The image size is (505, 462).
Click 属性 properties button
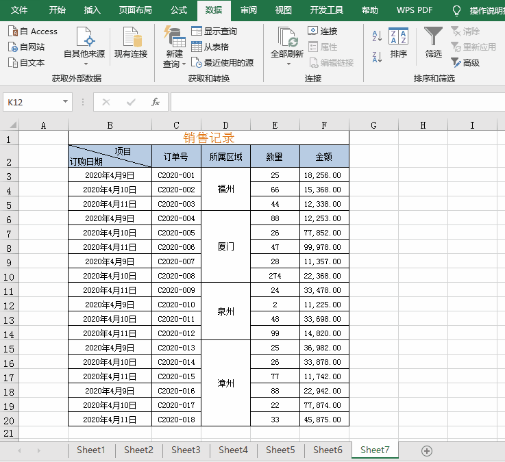click(x=322, y=47)
